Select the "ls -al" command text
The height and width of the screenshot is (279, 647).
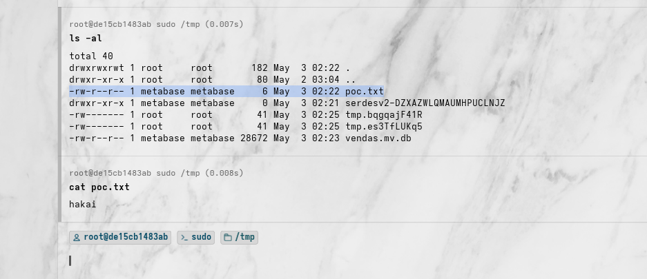pyautogui.click(x=86, y=39)
